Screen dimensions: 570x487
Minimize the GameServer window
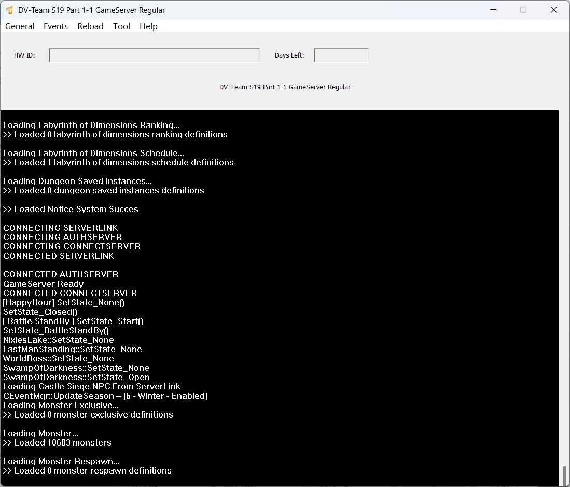tap(492, 10)
